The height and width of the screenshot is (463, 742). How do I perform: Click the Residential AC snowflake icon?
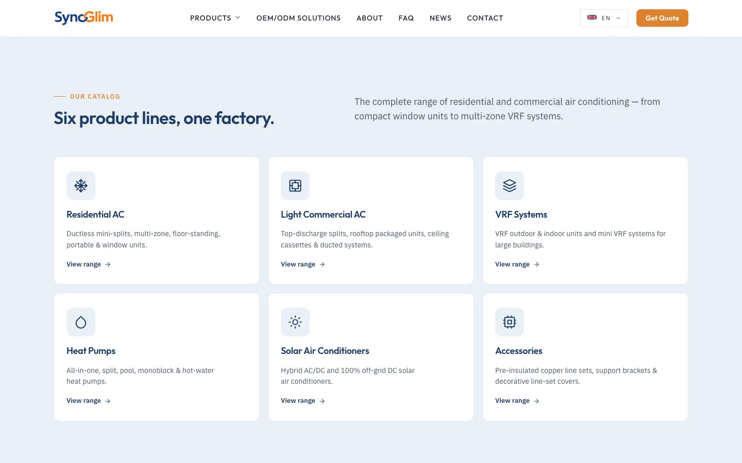[x=81, y=186]
